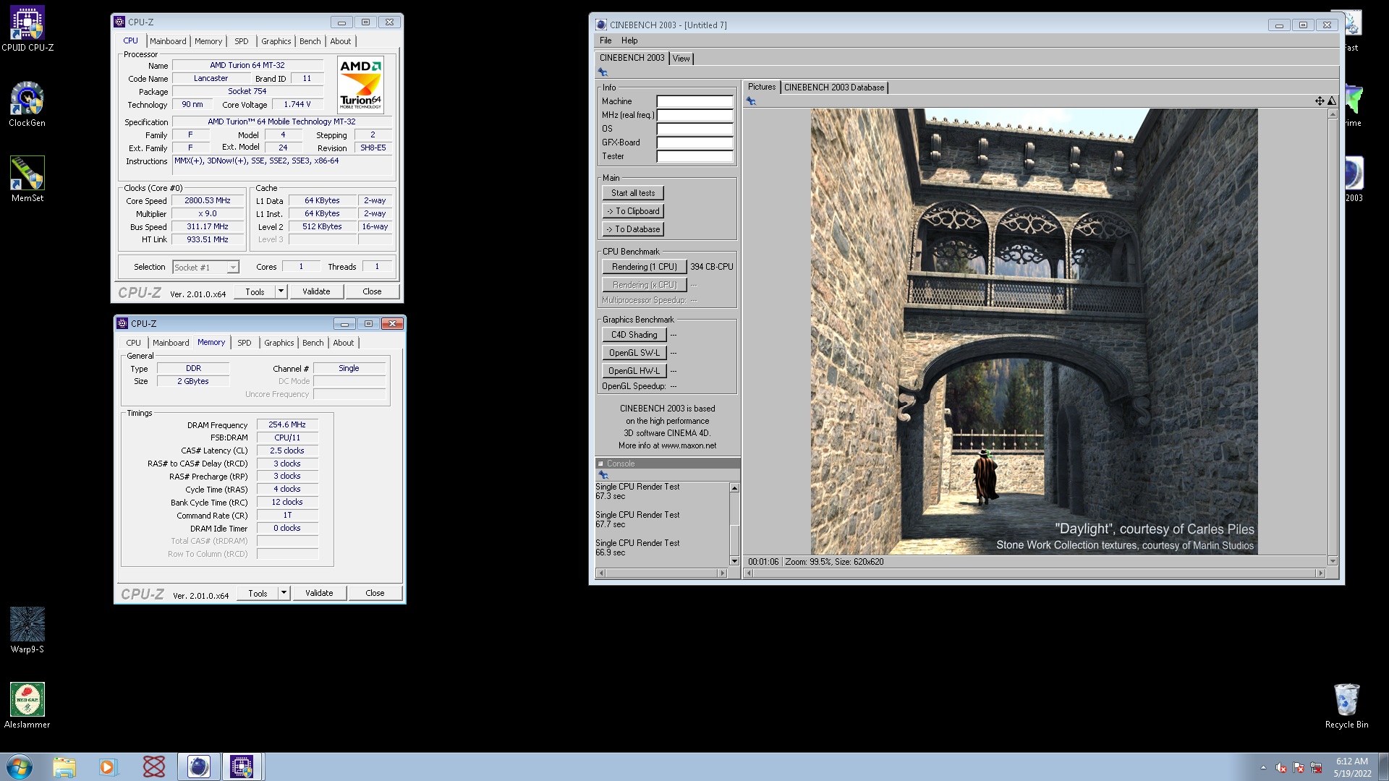Open About tab in top CPU-Z window
The height and width of the screenshot is (781, 1389).
point(341,41)
